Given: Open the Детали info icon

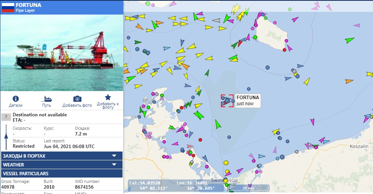Looking at the screenshot, I should (16, 99).
